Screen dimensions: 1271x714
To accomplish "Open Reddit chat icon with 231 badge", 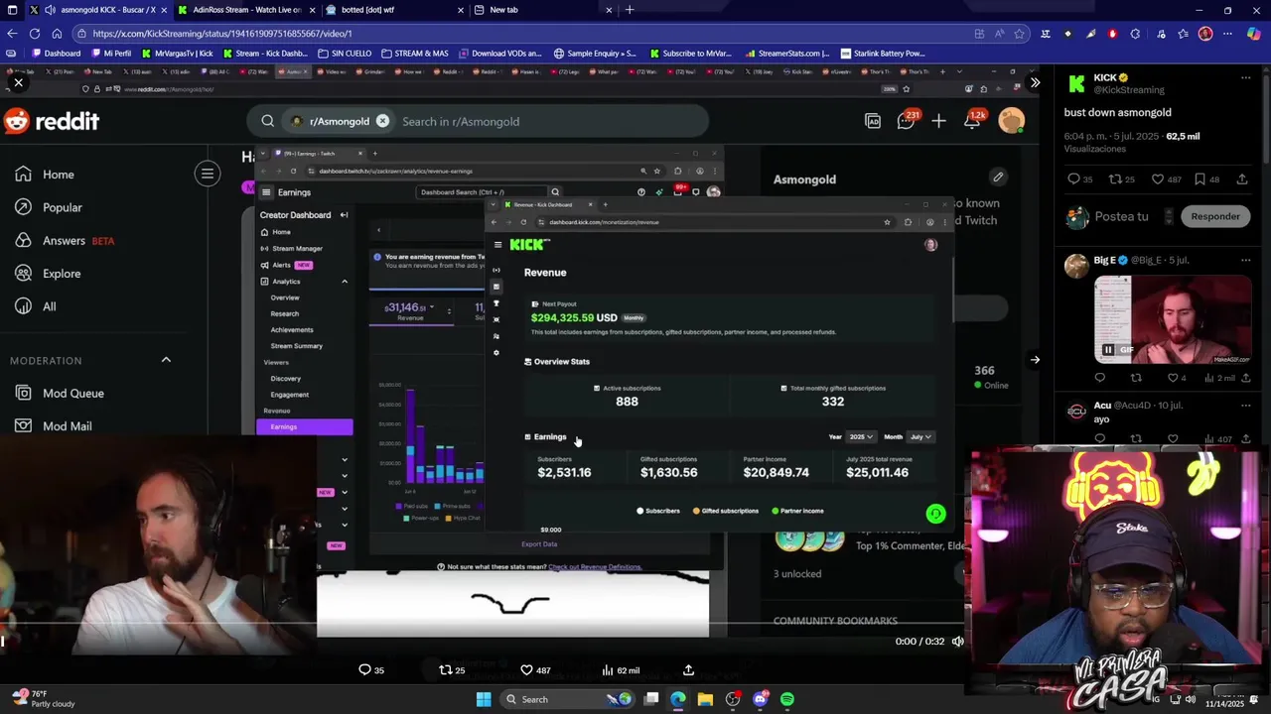I will [x=907, y=121].
